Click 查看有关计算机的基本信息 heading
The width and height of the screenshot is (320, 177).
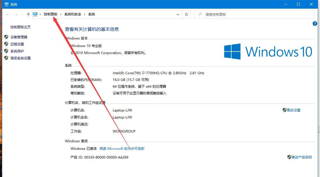92,29
